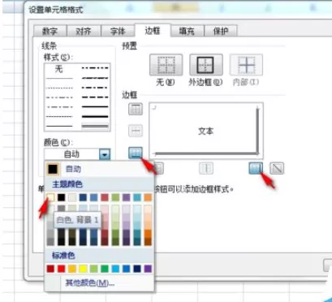Pick the light blue standard color

[115, 269]
